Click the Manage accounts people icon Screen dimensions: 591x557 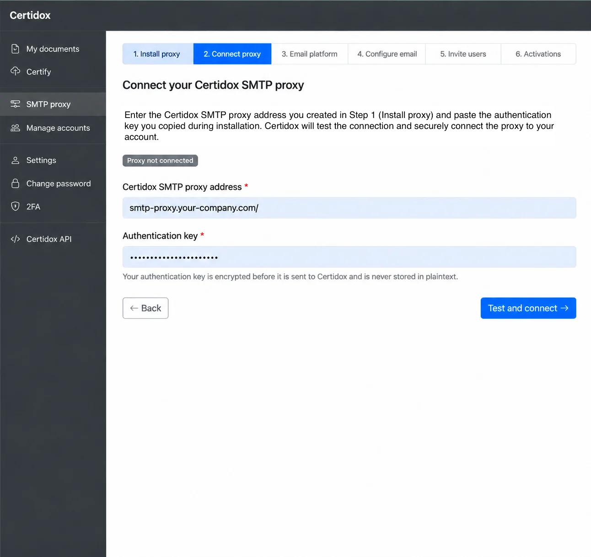pos(15,128)
